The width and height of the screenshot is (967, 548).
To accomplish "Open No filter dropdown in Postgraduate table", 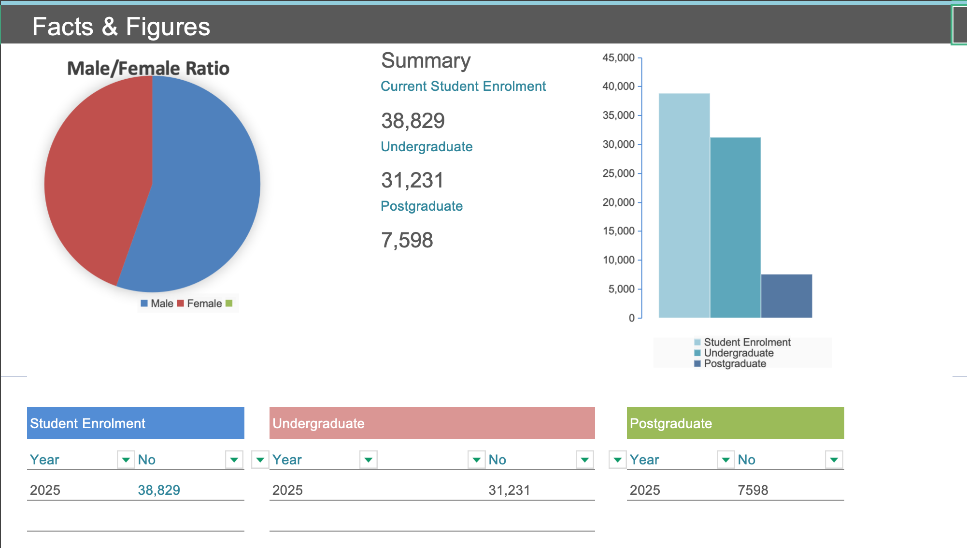I will point(834,460).
